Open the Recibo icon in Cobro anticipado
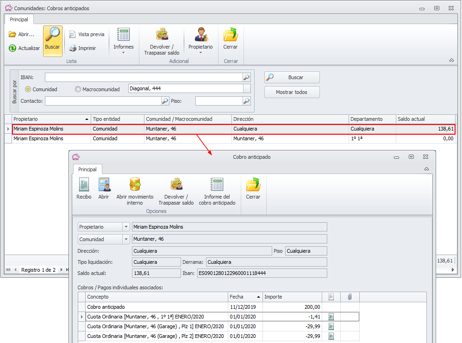Viewport: 462px width, 343px height. pyautogui.click(x=84, y=185)
